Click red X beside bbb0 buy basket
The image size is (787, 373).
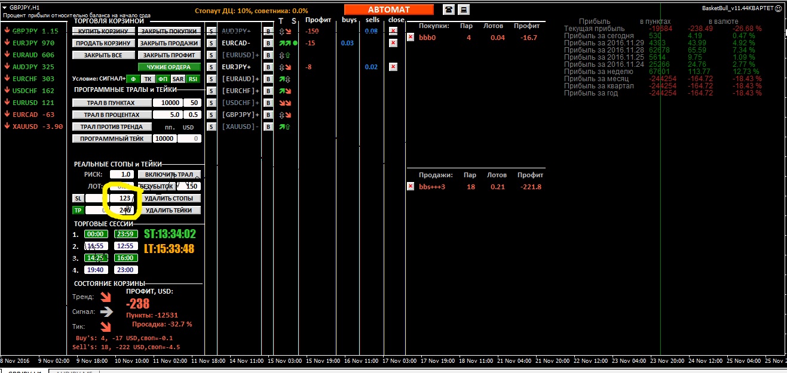point(411,37)
